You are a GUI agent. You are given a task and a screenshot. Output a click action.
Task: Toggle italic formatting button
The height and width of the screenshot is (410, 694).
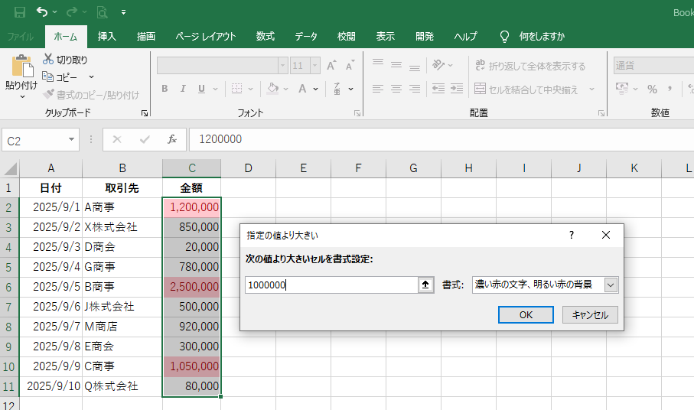(x=184, y=89)
